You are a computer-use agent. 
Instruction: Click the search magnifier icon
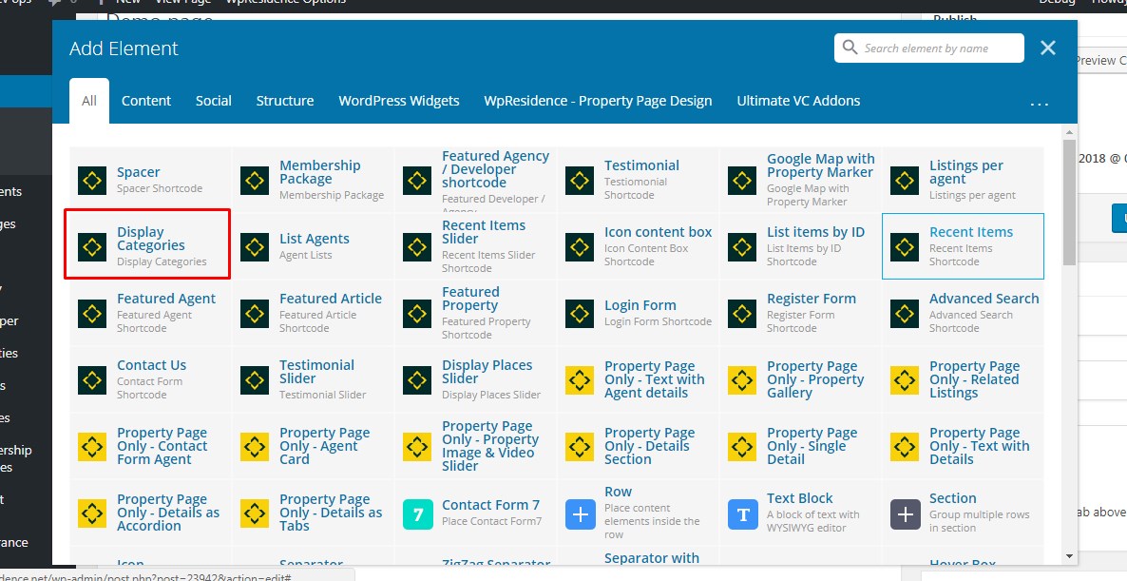coord(850,48)
